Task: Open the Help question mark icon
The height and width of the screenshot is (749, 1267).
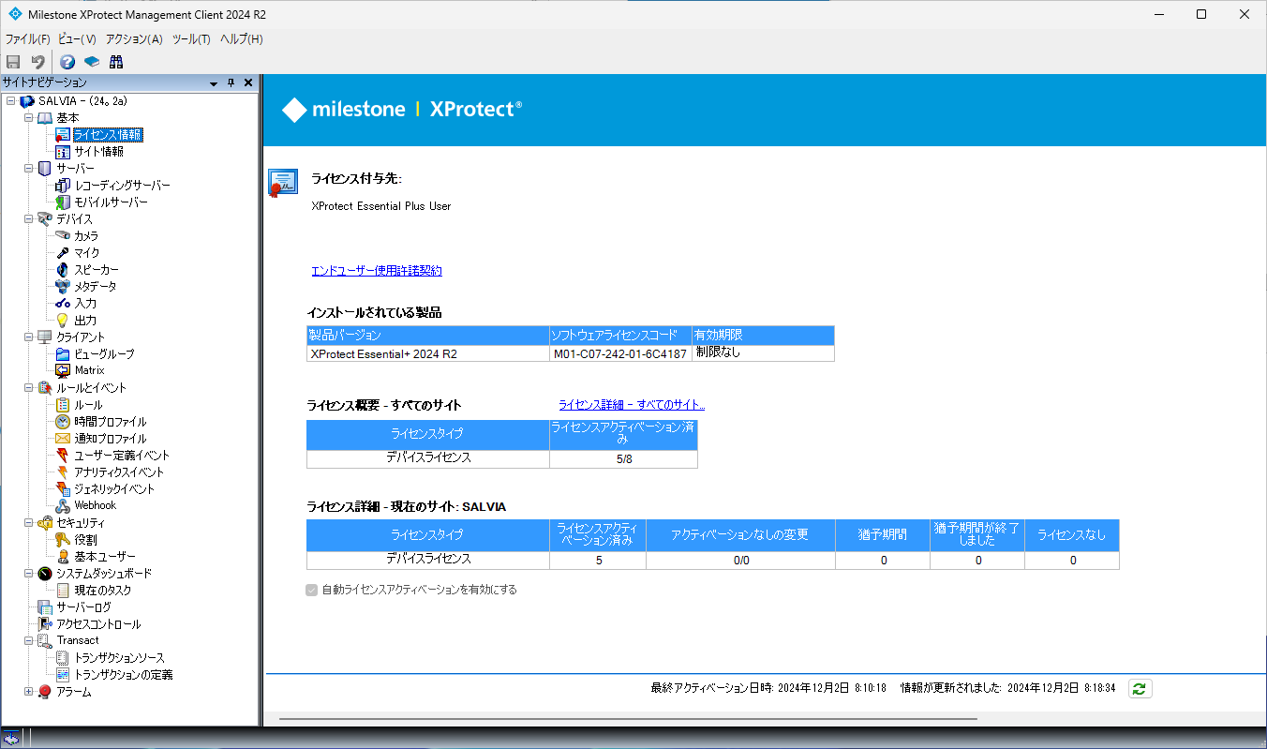Action: point(67,62)
